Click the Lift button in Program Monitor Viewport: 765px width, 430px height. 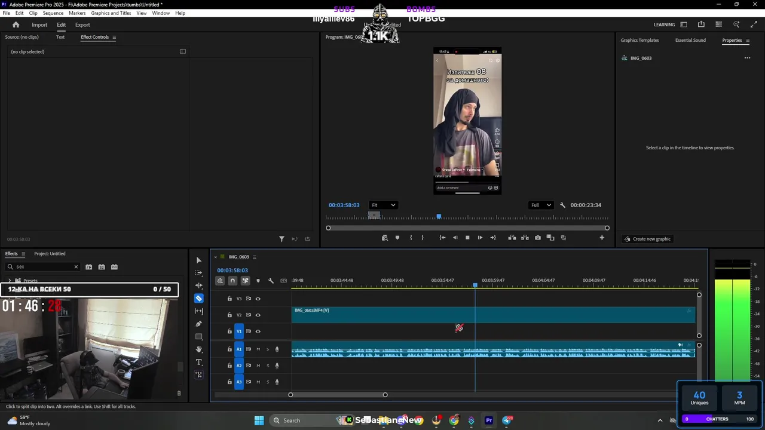512,238
